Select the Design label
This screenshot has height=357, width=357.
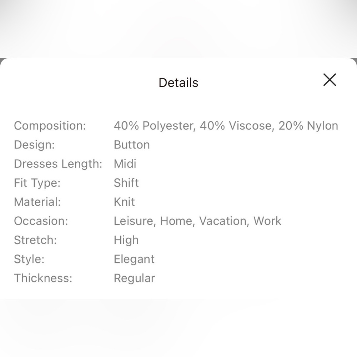(34, 145)
